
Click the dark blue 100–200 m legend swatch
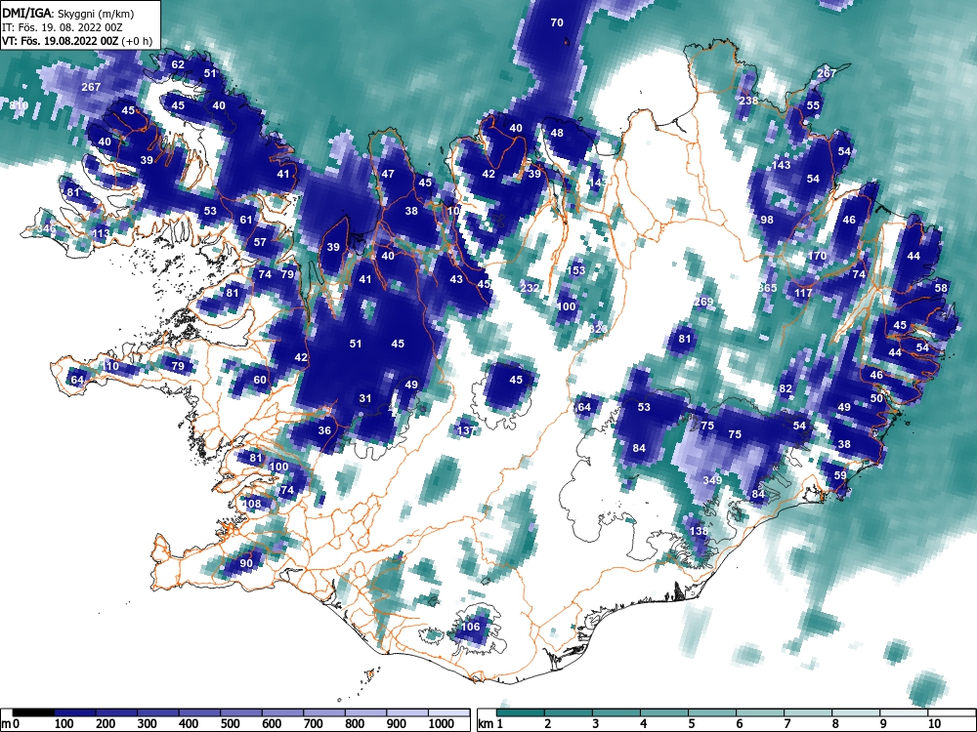point(75,712)
